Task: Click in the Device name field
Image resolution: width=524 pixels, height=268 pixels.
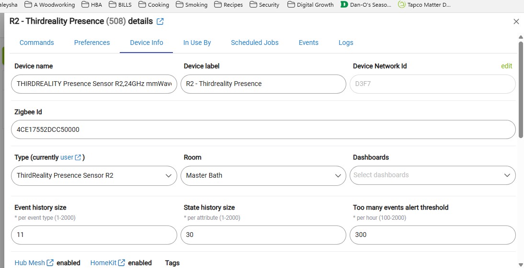Action: (x=94, y=84)
